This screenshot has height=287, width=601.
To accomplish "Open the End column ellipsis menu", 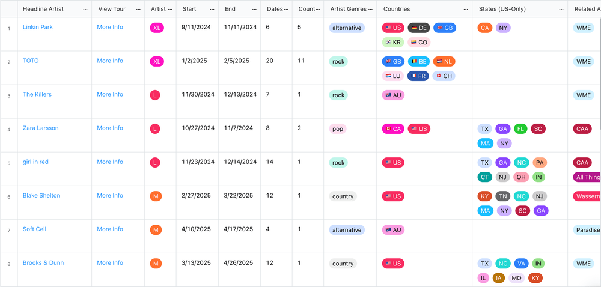I will (x=254, y=9).
